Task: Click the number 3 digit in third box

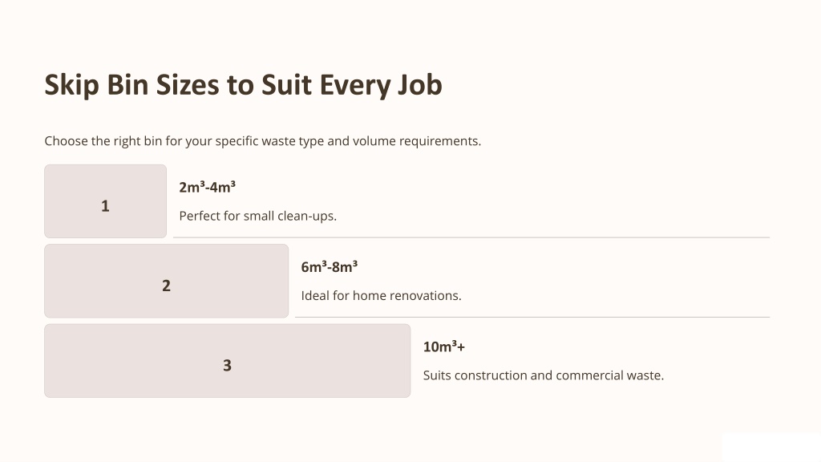Action: click(x=227, y=365)
